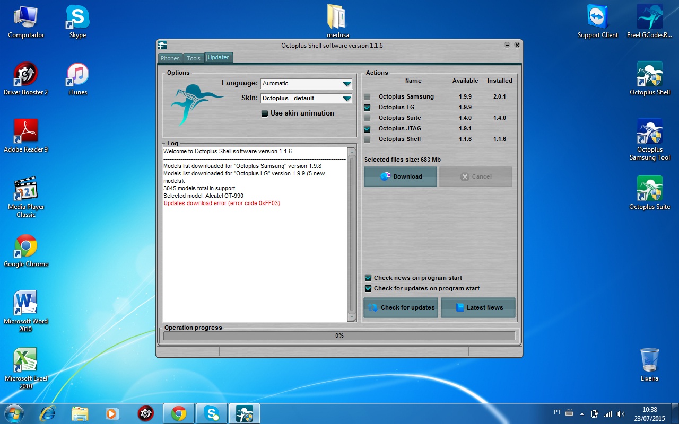Open Microsoft Excel 2010 shortcut

(x=26, y=369)
